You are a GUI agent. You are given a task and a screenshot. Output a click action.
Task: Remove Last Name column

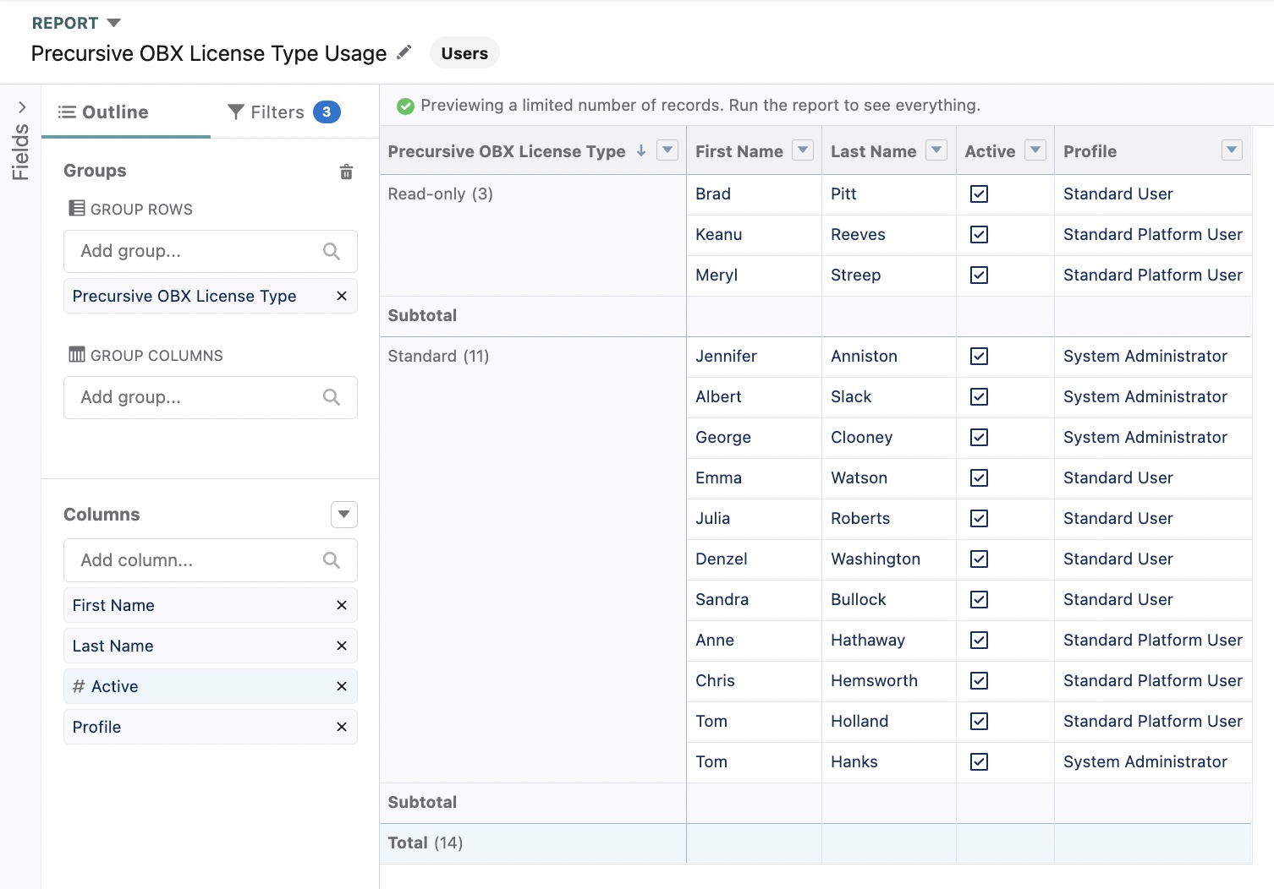point(342,646)
